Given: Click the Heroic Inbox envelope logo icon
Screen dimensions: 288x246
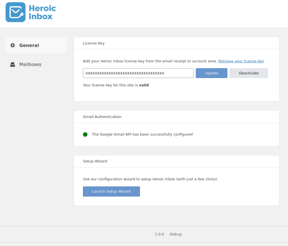Looking at the screenshot, I should [15, 12].
